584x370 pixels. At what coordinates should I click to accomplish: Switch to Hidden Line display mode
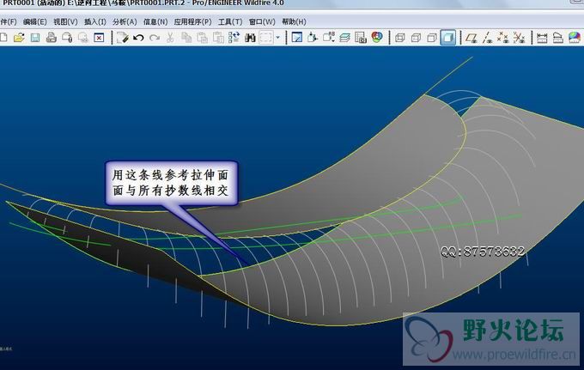[x=416, y=37]
